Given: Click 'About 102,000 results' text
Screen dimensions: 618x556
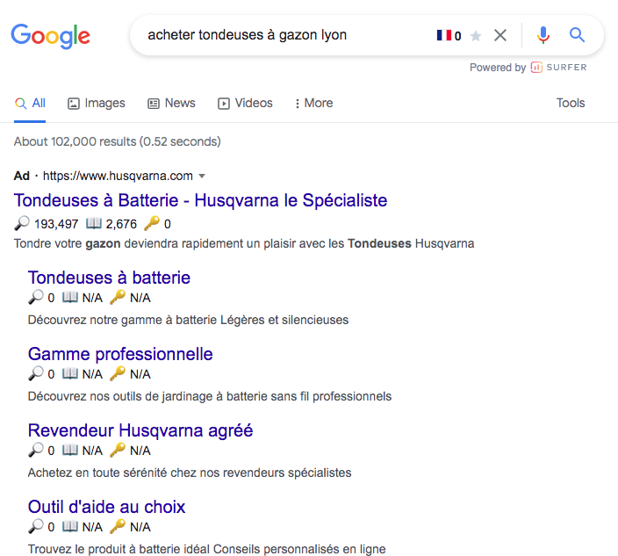Looking at the screenshot, I should pyautogui.click(x=118, y=141).
